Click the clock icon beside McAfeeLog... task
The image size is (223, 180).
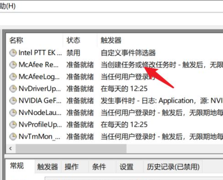click(x=13, y=77)
